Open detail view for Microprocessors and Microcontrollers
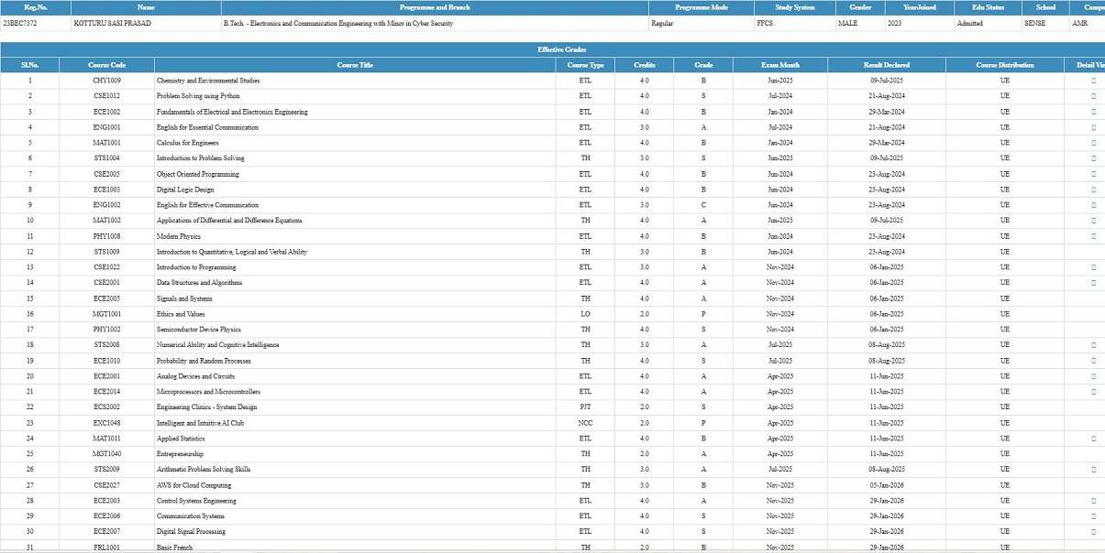Viewport: 1105px width, 553px height. coord(1093,392)
